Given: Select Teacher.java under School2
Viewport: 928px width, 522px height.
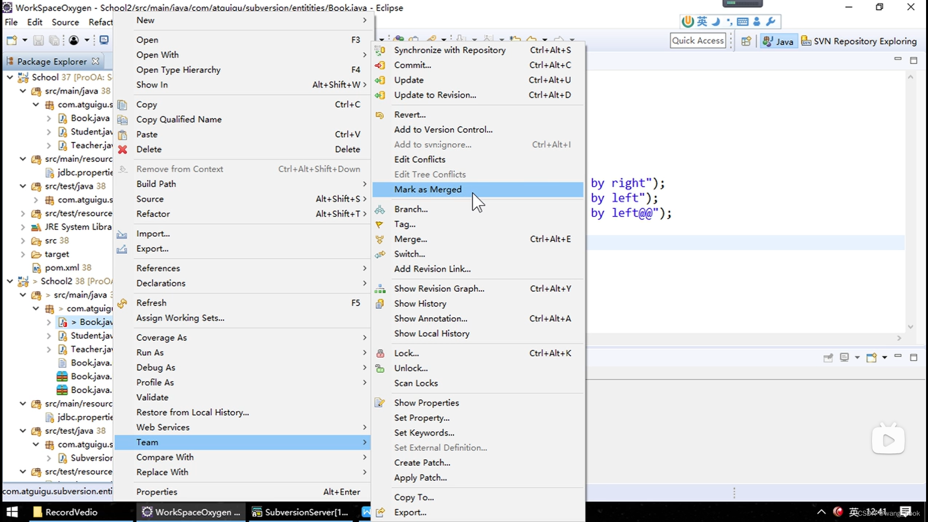Looking at the screenshot, I should pos(85,349).
